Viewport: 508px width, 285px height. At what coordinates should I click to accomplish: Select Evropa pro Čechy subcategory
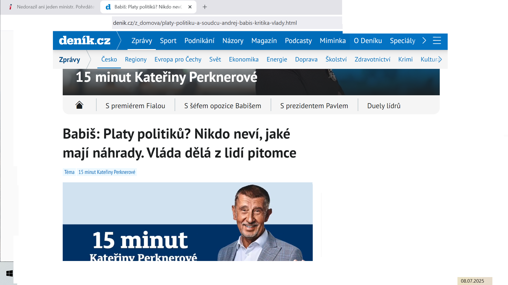point(178,59)
